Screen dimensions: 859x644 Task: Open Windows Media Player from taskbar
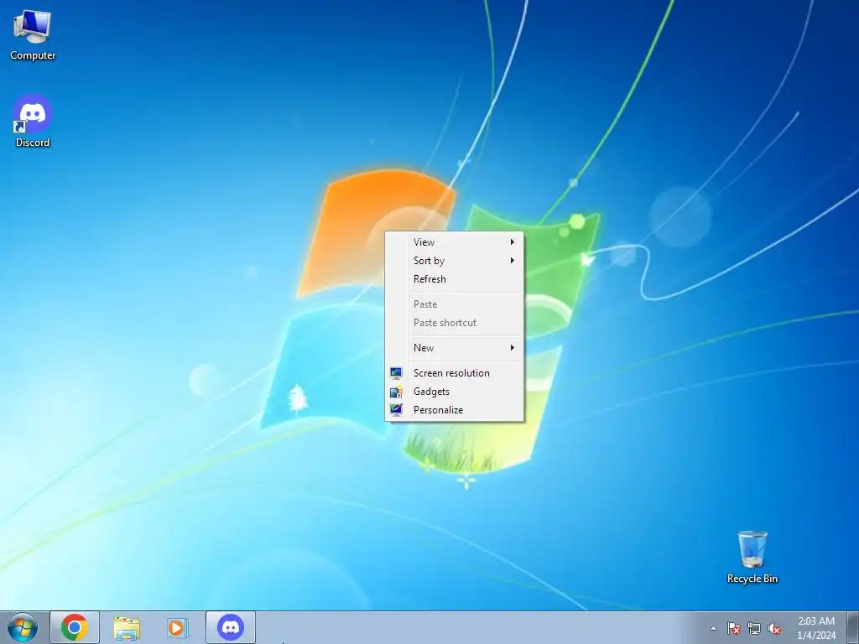178,627
